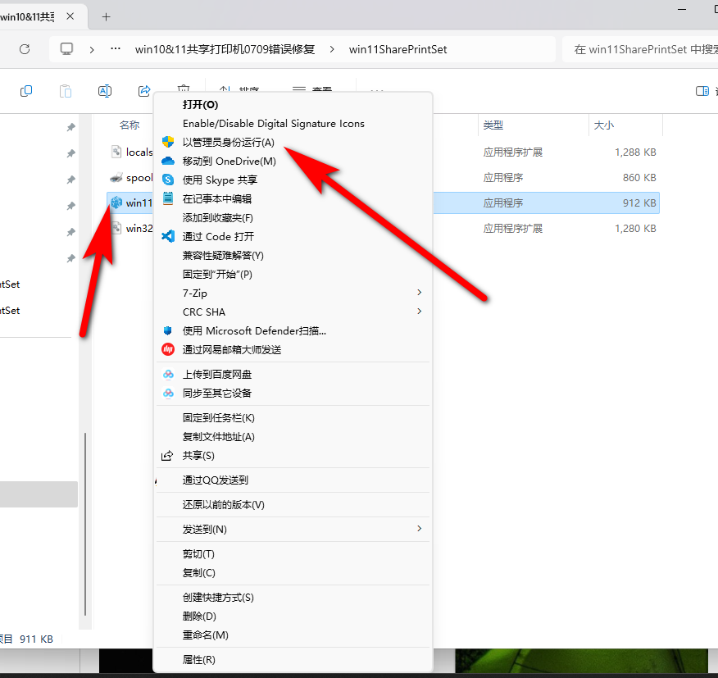Viewport: 718px width, 678px height.
Task: Click the navigation pane vertical scrollbar
Action: [x=84, y=525]
